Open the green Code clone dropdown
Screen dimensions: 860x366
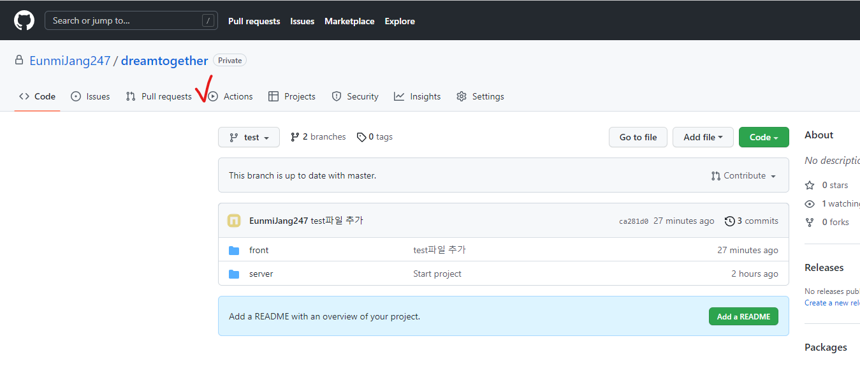click(x=764, y=137)
